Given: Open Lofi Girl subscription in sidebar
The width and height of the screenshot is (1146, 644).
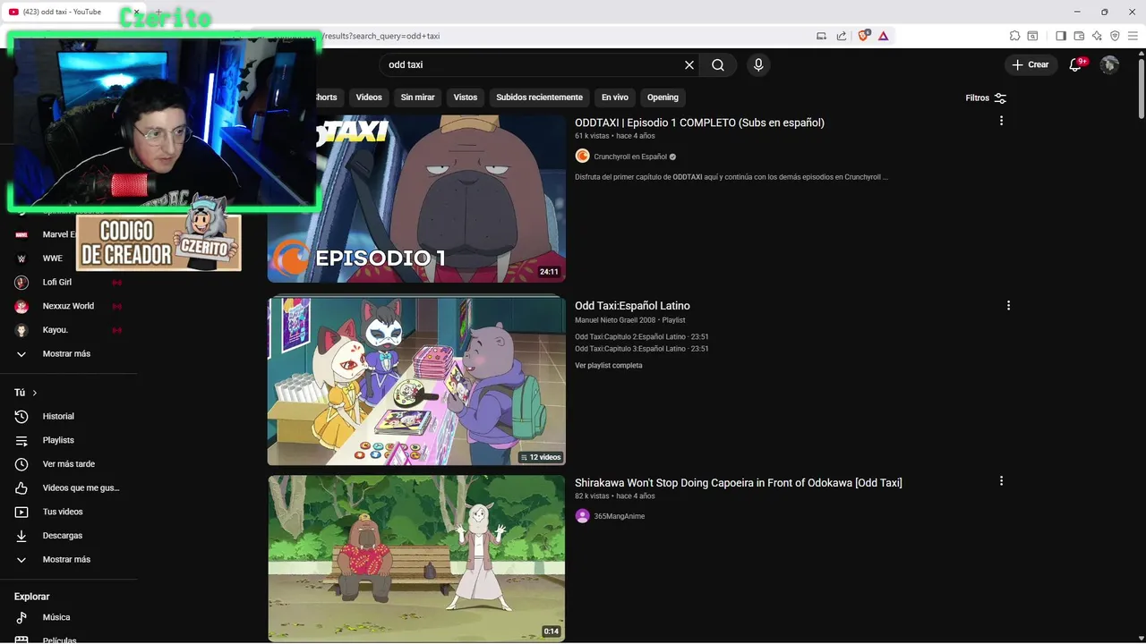Looking at the screenshot, I should (68, 282).
